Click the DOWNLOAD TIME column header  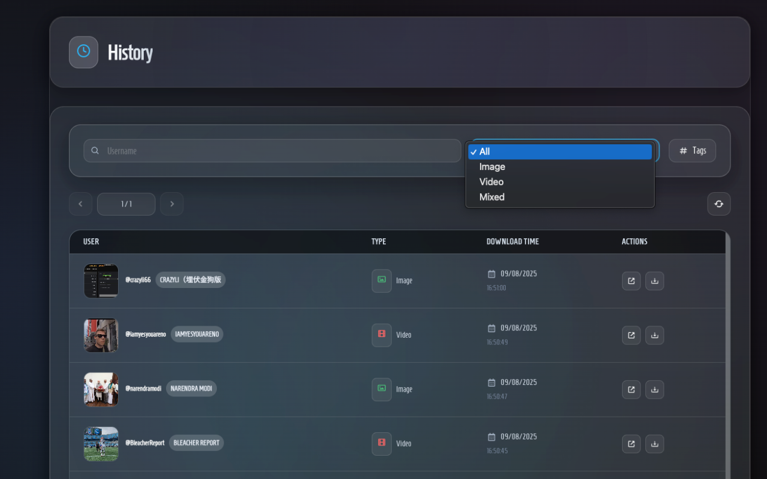[x=513, y=242]
